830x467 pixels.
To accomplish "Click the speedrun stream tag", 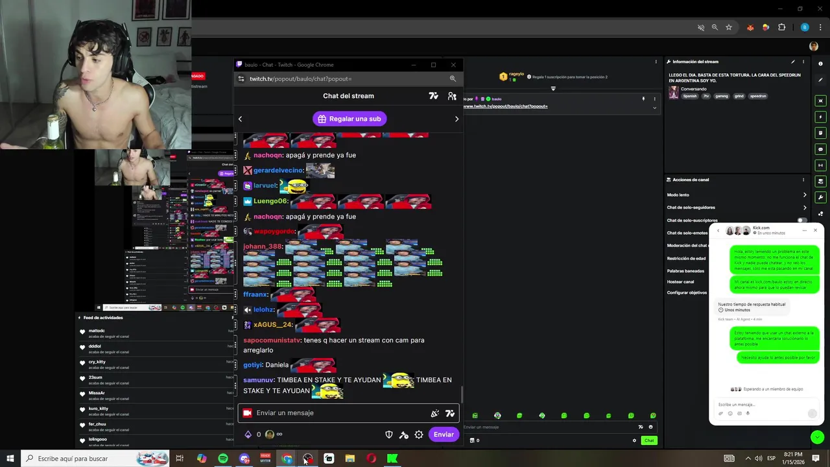I will (x=758, y=96).
